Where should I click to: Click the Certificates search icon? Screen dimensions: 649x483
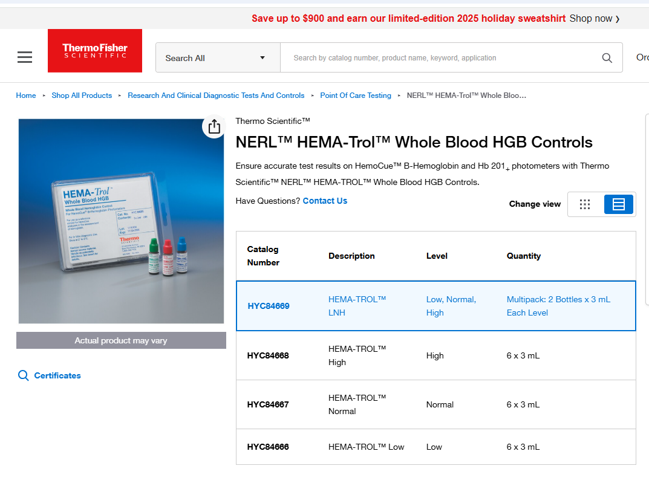pyautogui.click(x=24, y=375)
